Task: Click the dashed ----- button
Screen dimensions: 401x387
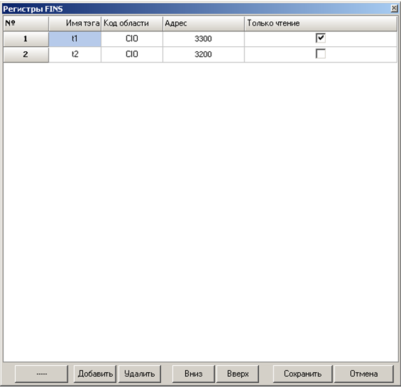Action: [41, 374]
